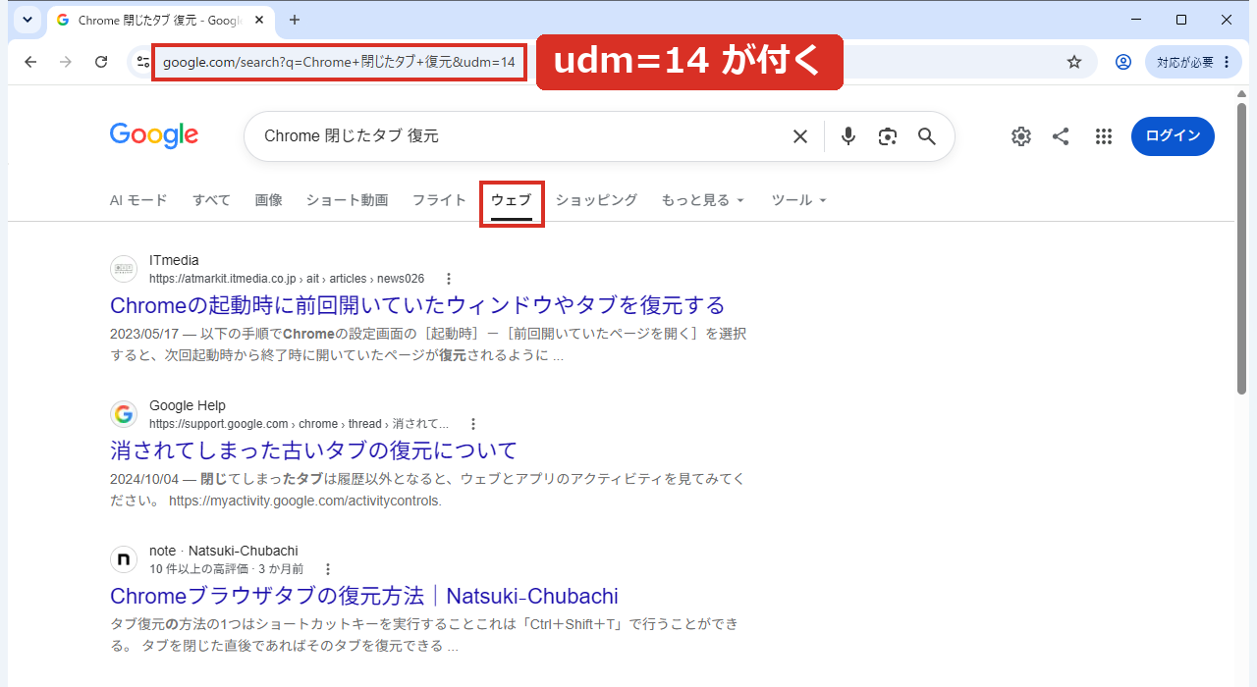Maximize the Chrome window

(x=1181, y=20)
